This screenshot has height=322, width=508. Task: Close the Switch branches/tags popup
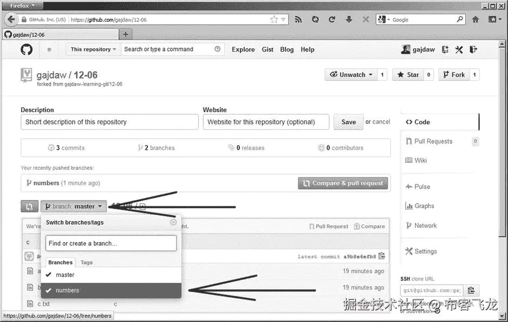point(173,222)
